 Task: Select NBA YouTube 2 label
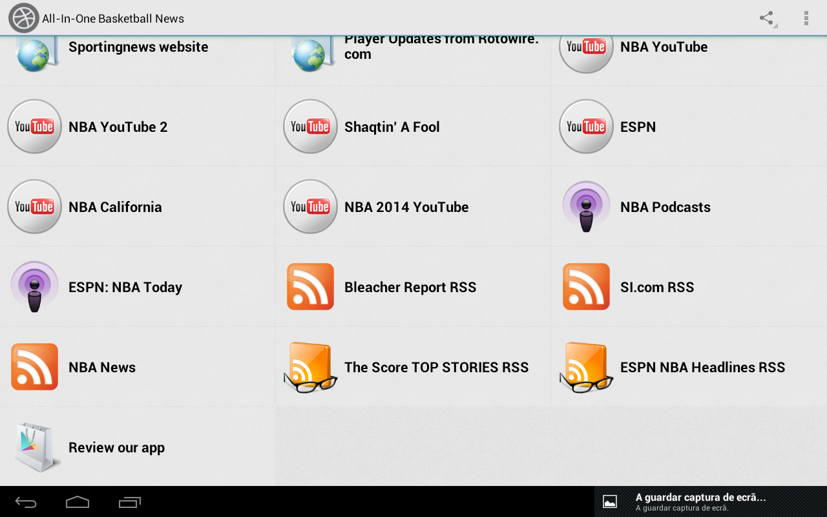pos(118,127)
